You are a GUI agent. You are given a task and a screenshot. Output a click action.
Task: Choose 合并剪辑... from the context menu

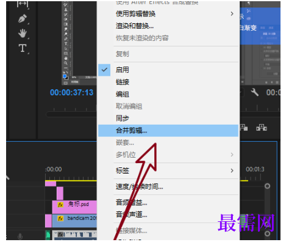[x=168, y=131]
